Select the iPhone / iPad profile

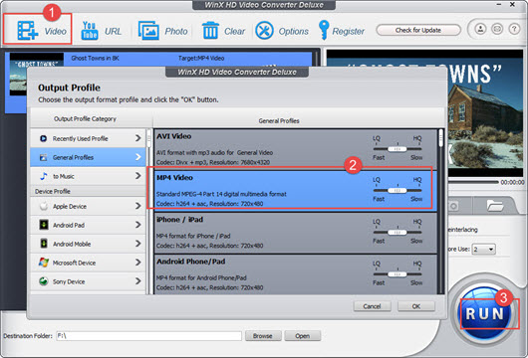[295, 233]
